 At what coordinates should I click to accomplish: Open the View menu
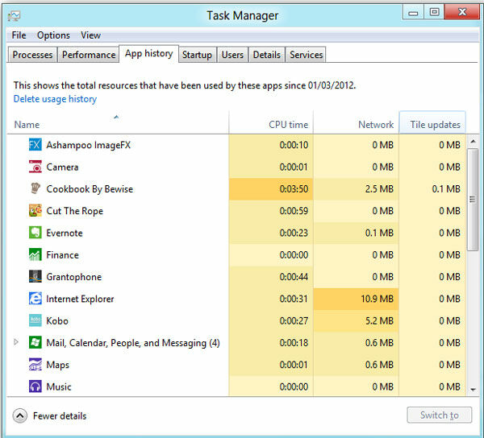90,35
